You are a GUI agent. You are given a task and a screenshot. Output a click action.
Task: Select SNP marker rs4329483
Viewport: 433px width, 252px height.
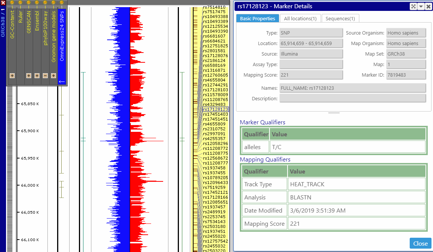click(214, 104)
